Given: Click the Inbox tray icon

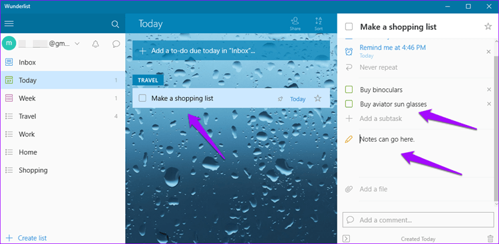Looking at the screenshot, I should coord(9,62).
